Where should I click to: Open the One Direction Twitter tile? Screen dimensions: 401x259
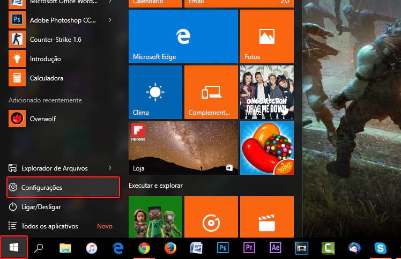tap(267, 92)
